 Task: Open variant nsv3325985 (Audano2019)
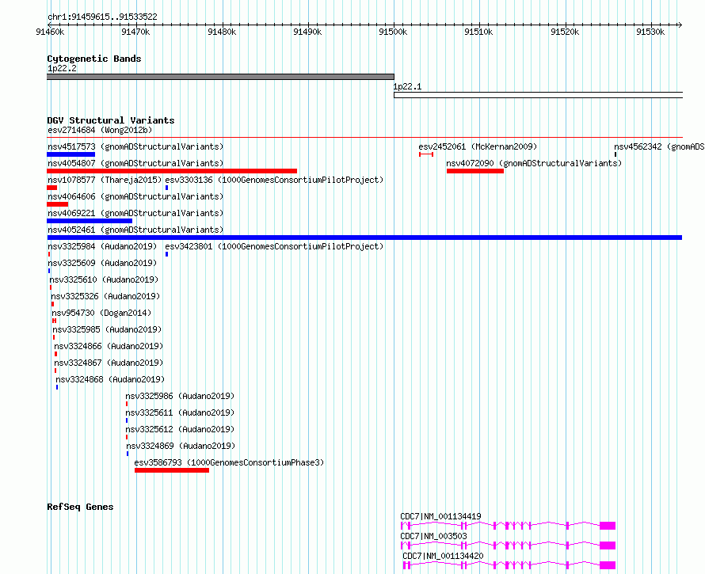[107, 329]
